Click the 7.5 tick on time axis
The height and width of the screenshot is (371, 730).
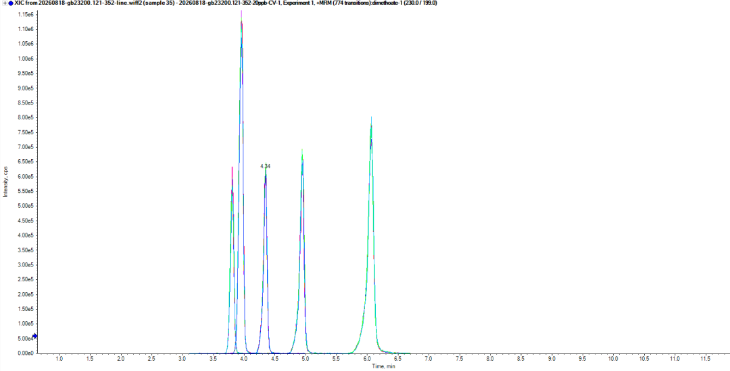pyautogui.click(x=459, y=360)
